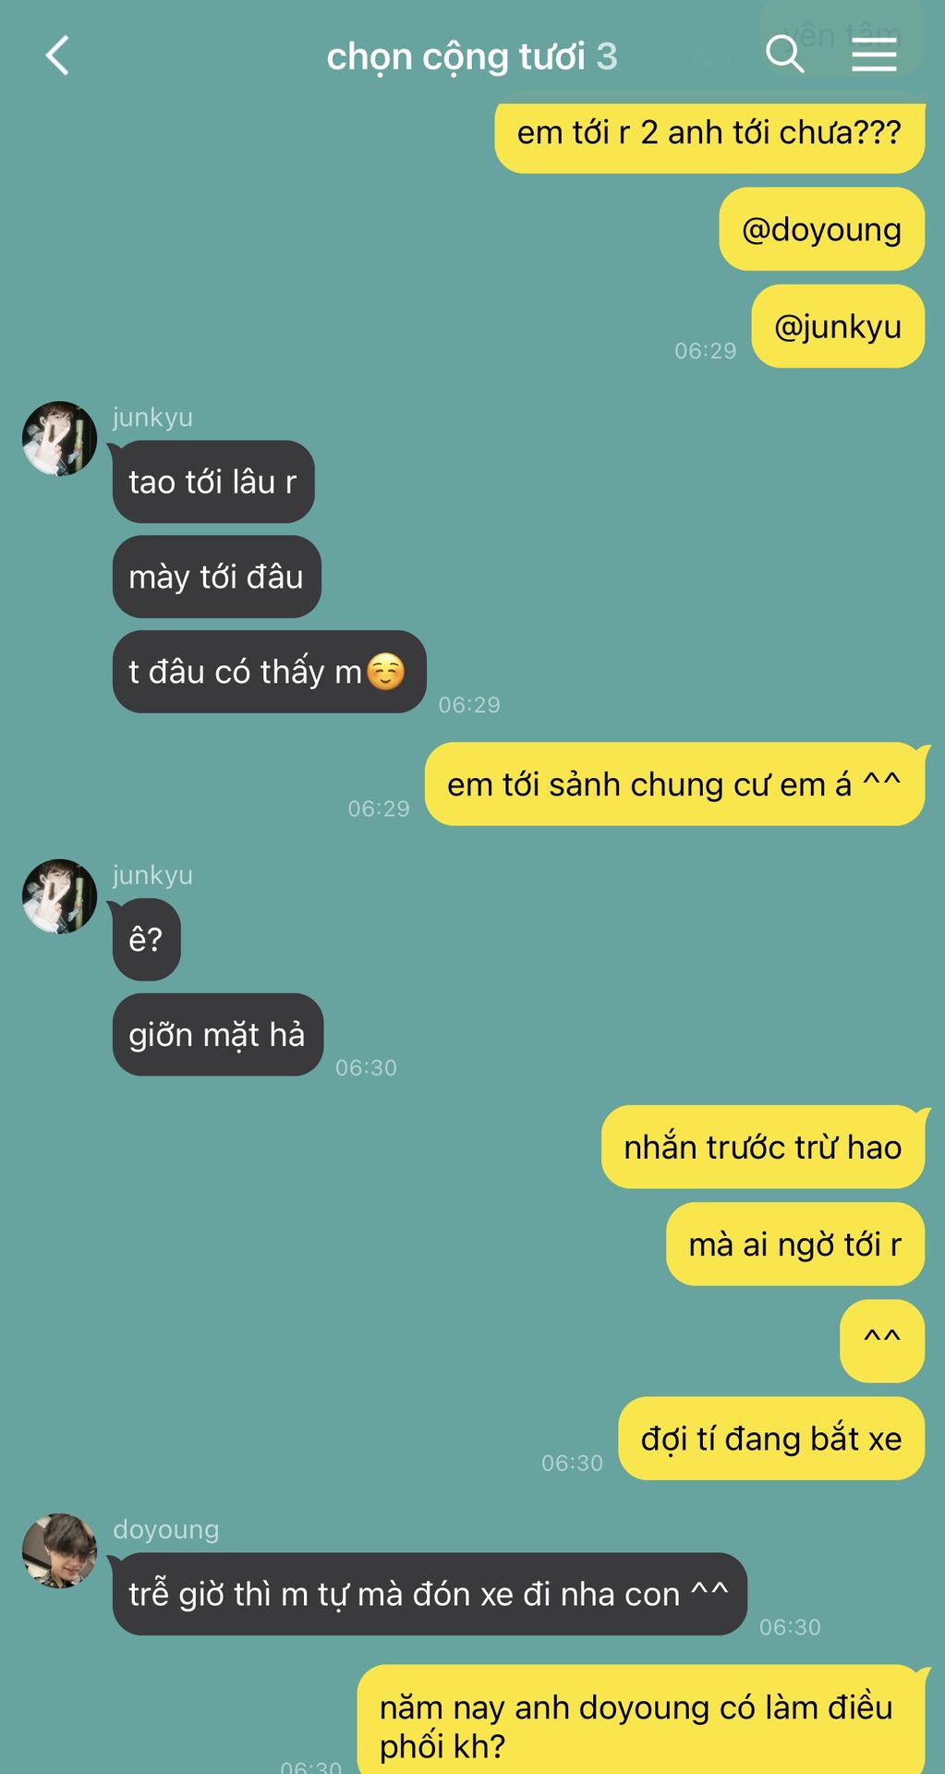Select the '@junkyu' mention bubble
The height and width of the screenshot is (1774, 945).
pyautogui.click(x=838, y=326)
